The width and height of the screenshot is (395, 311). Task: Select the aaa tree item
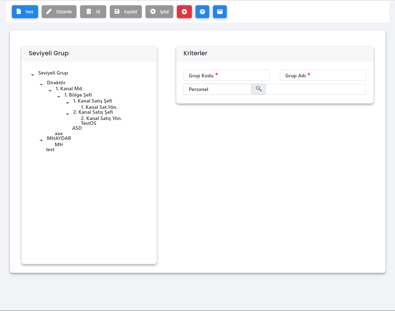pyautogui.click(x=58, y=133)
